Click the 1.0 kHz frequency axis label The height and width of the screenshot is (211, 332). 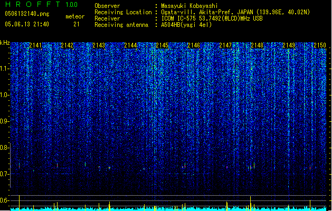point(5,95)
